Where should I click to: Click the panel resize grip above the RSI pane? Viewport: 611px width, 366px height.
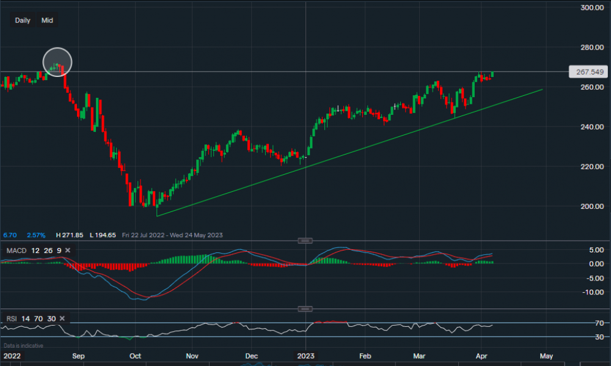coord(304,309)
